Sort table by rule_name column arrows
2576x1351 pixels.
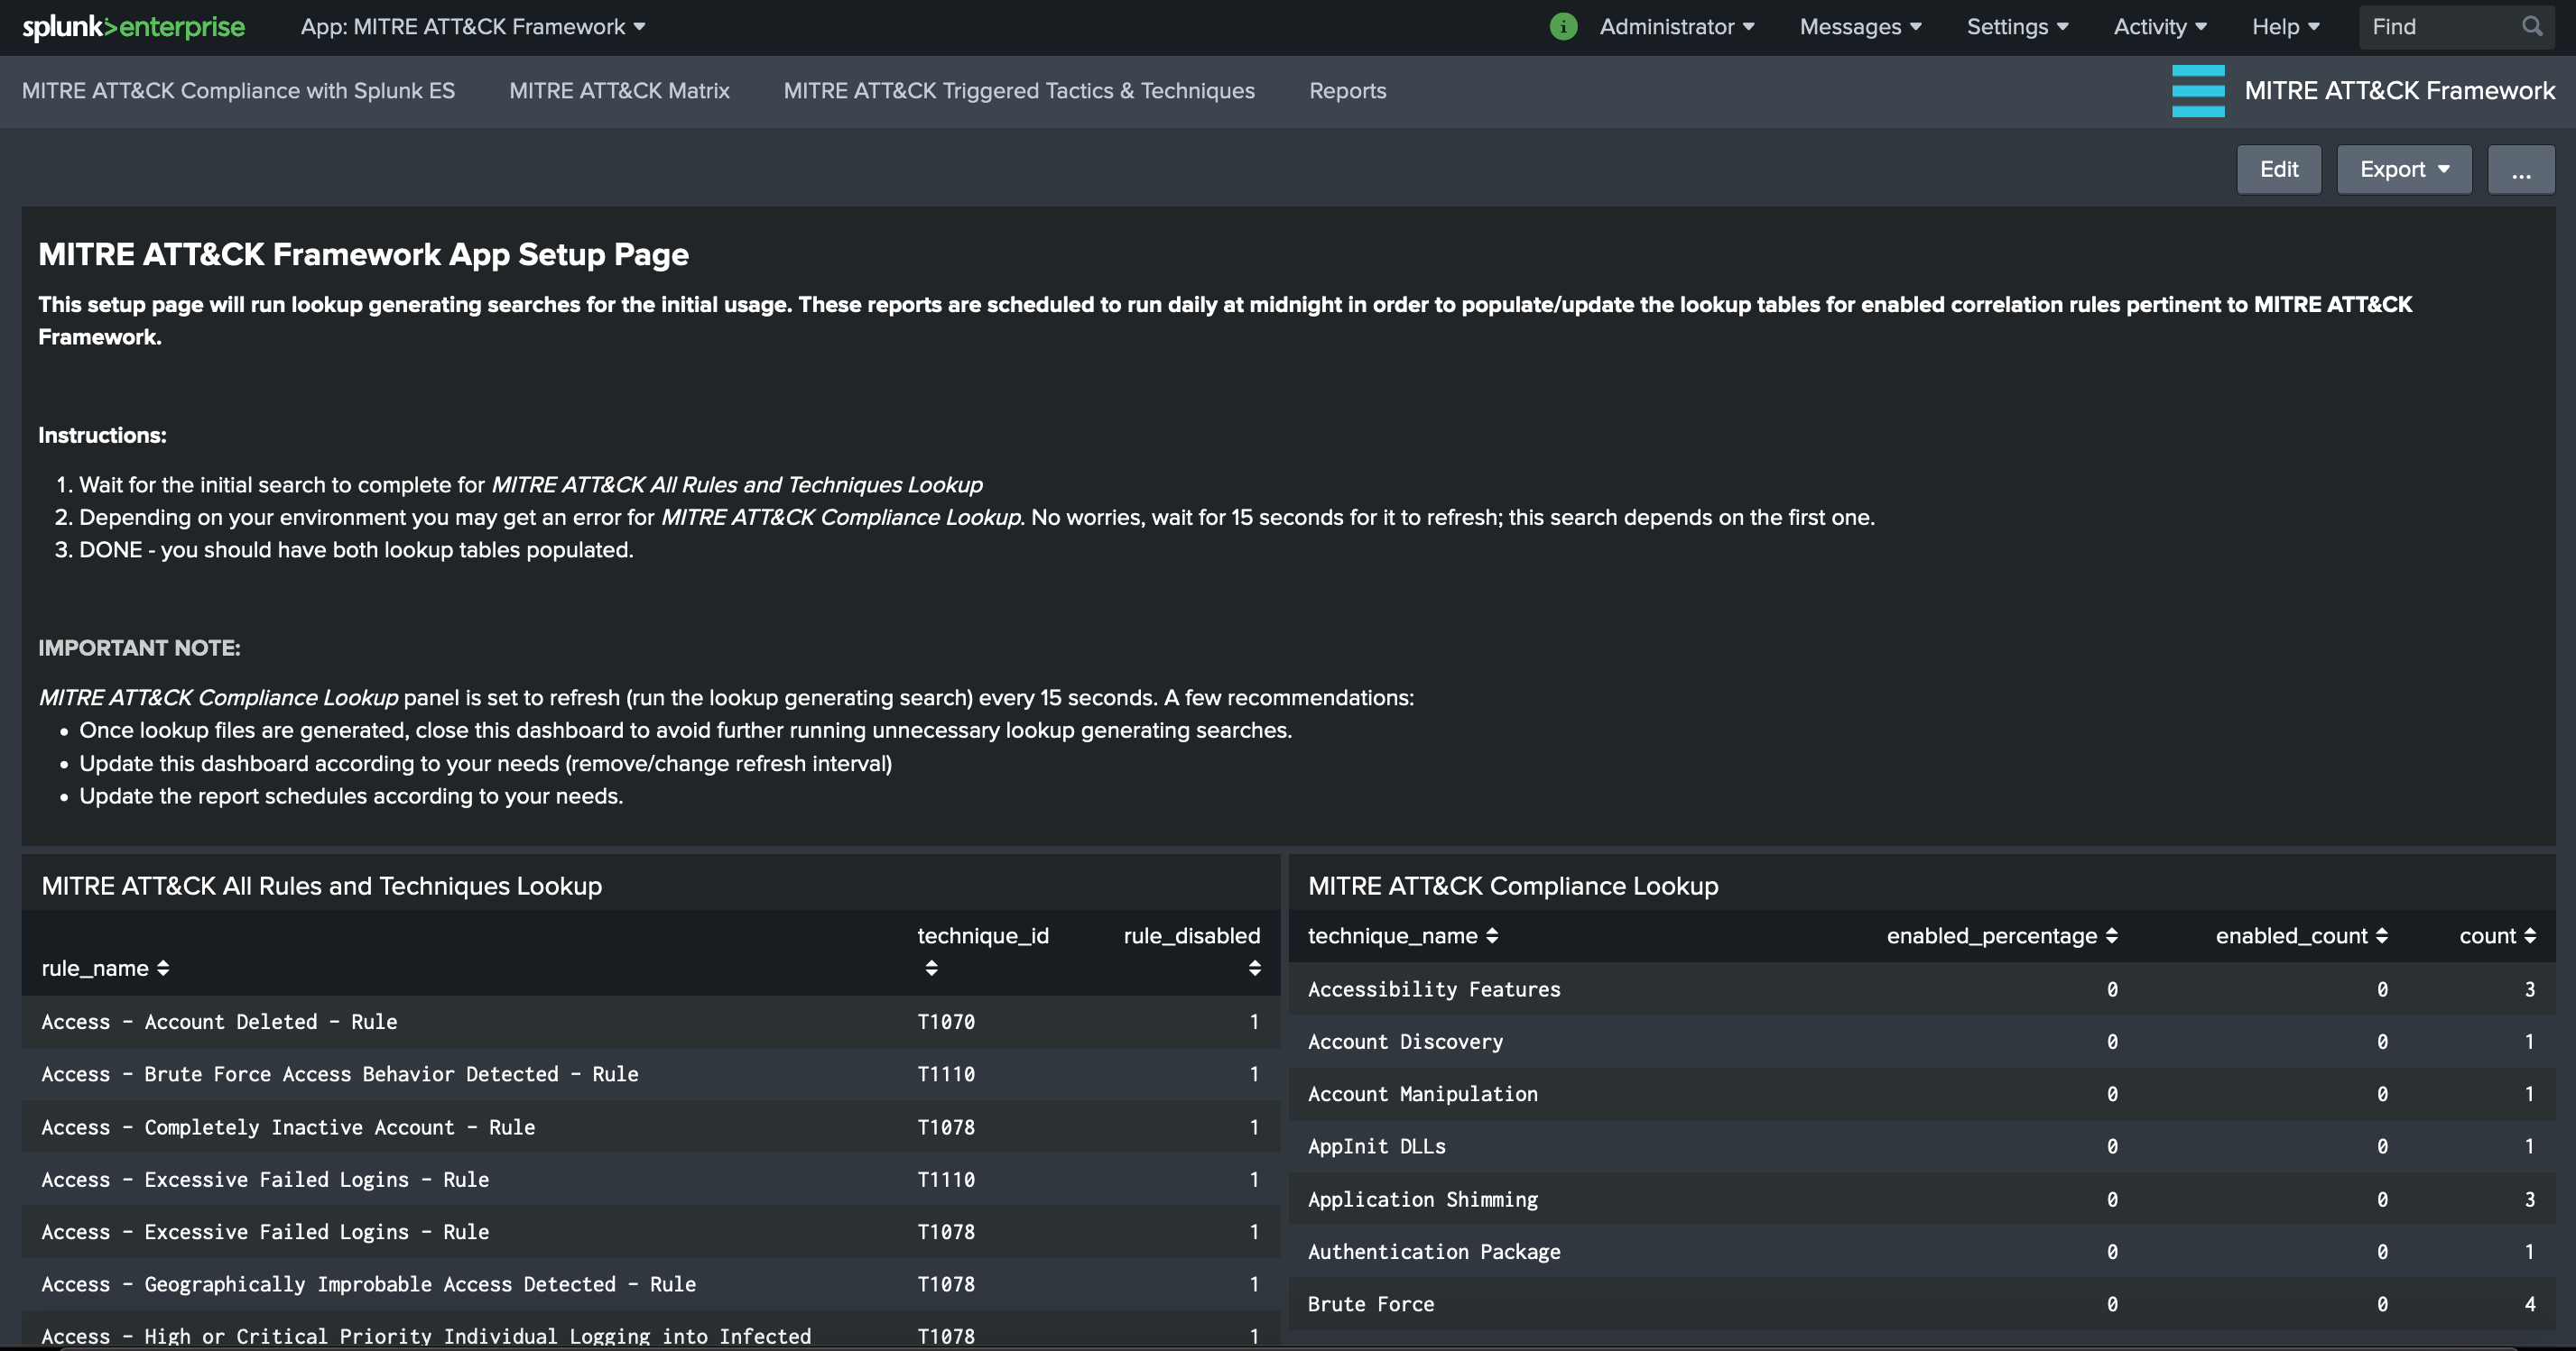tap(163, 969)
